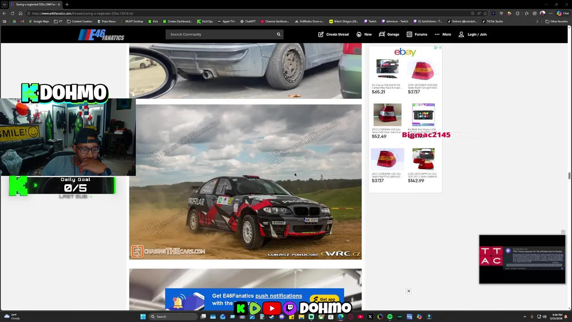Open the $52.49 tail light listing thumbnail

coord(387,114)
